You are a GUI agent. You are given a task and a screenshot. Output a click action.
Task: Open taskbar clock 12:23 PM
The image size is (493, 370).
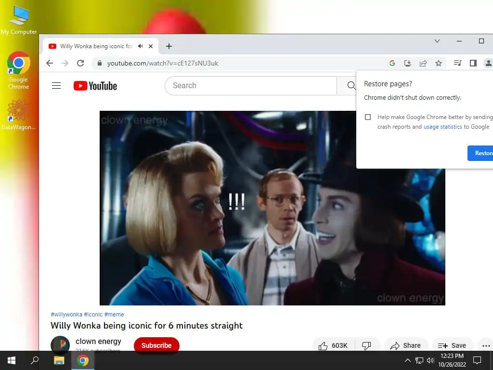tap(452, 360)
